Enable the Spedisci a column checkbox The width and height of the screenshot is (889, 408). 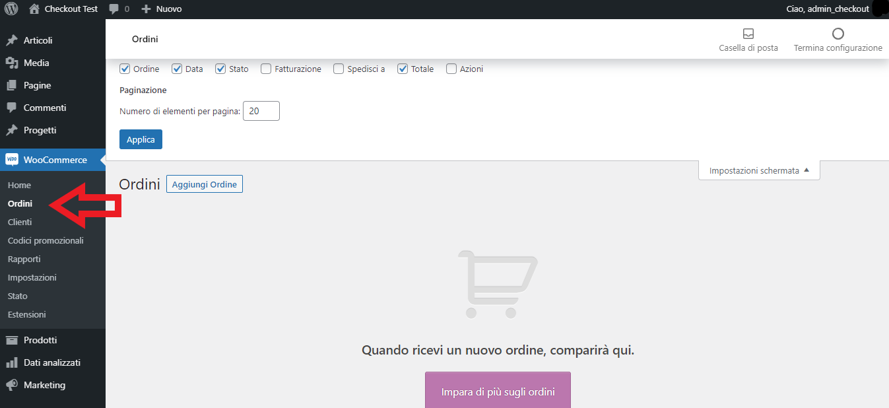pos(339,69)
